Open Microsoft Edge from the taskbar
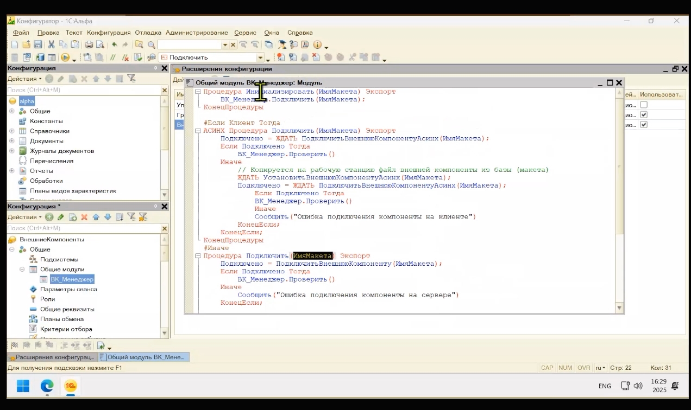 pos(47,386)
